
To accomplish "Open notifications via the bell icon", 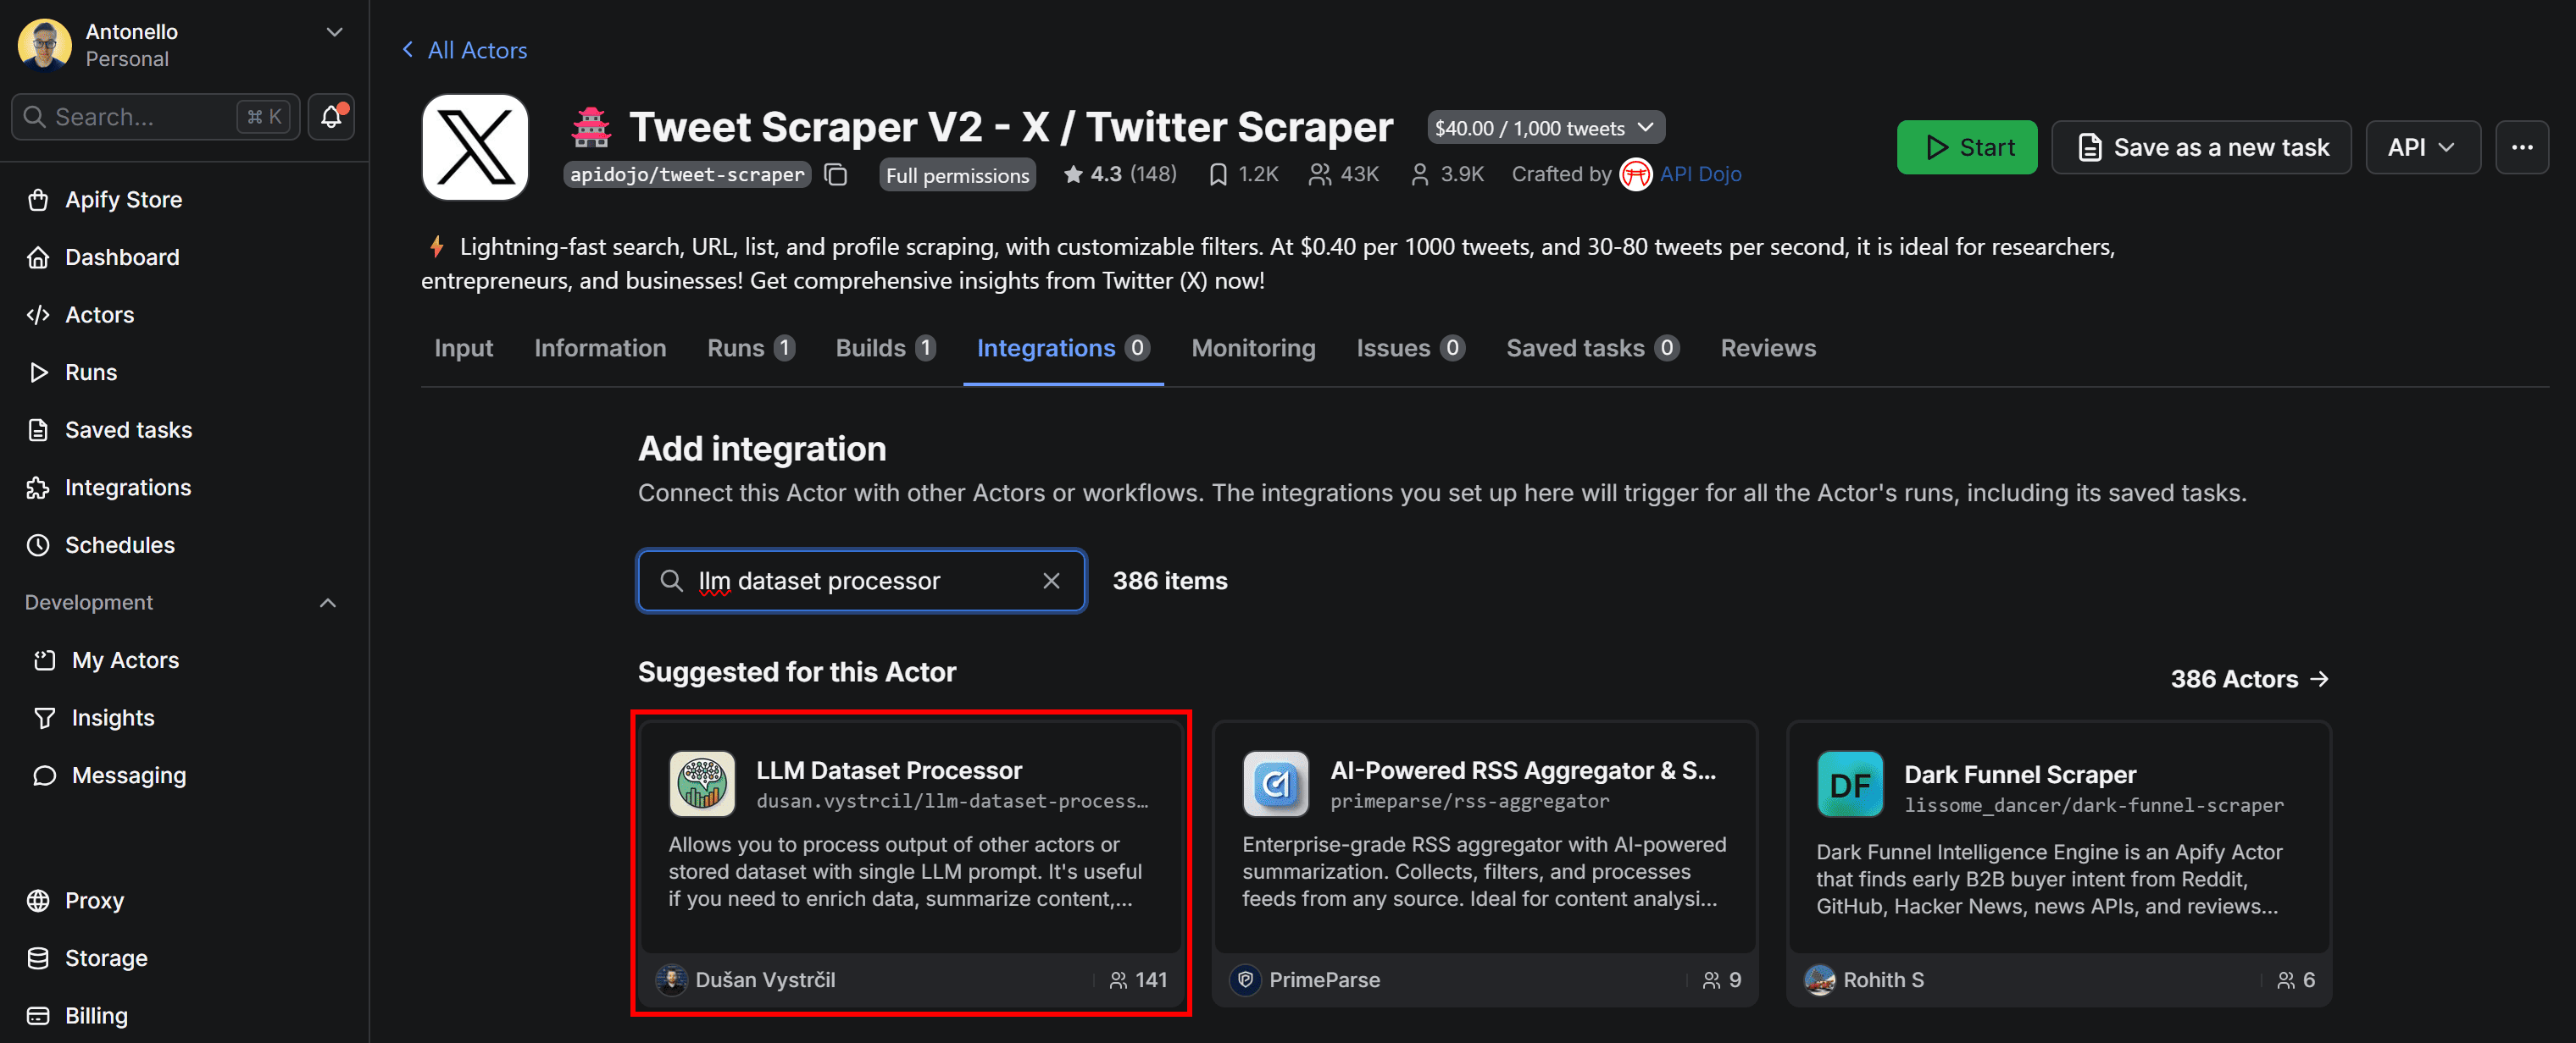I will pos(330,117).
